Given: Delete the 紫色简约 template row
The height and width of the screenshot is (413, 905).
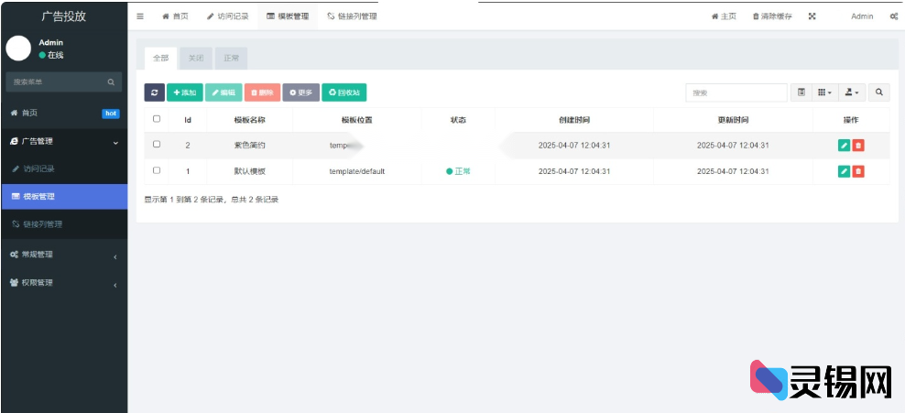Looking at the screenshot, I should pos(858,146).
